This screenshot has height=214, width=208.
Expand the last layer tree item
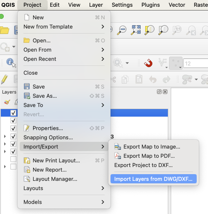(x=5, y=167)
